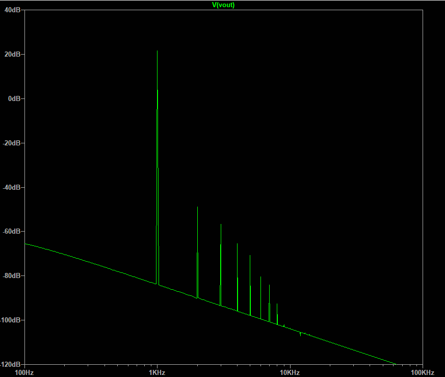Click the -20dB axis label
Viewport: 445px width, 377px height.
coord(12,143)
